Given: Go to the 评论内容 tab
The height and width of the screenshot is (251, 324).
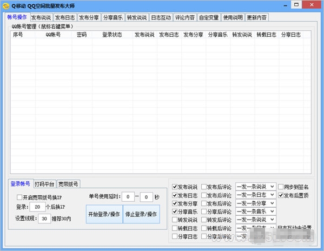Looking at the screenshot, I should click(185, 17).
